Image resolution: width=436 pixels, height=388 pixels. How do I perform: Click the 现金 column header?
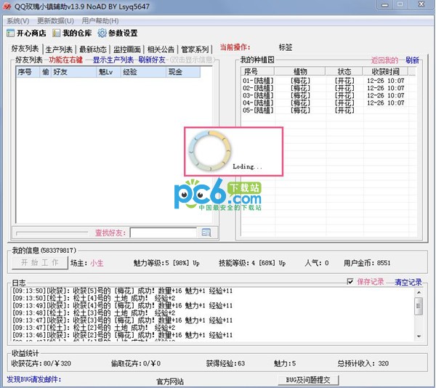183,72
